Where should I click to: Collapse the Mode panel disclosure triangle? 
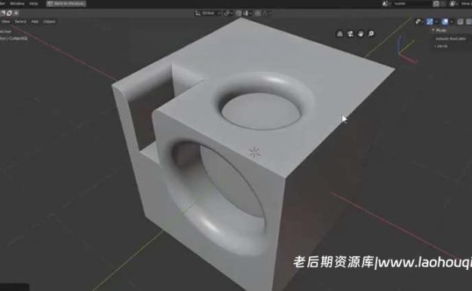433,30
